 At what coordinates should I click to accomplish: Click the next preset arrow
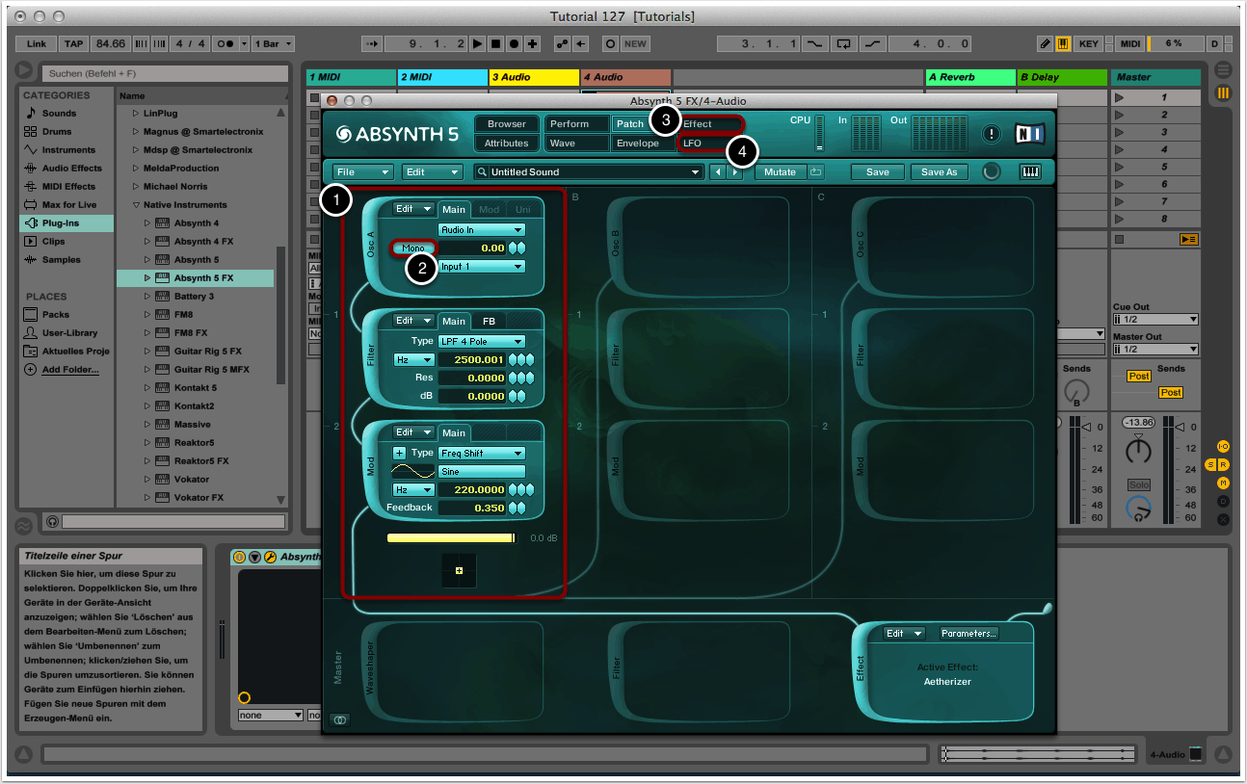point(735,172)
